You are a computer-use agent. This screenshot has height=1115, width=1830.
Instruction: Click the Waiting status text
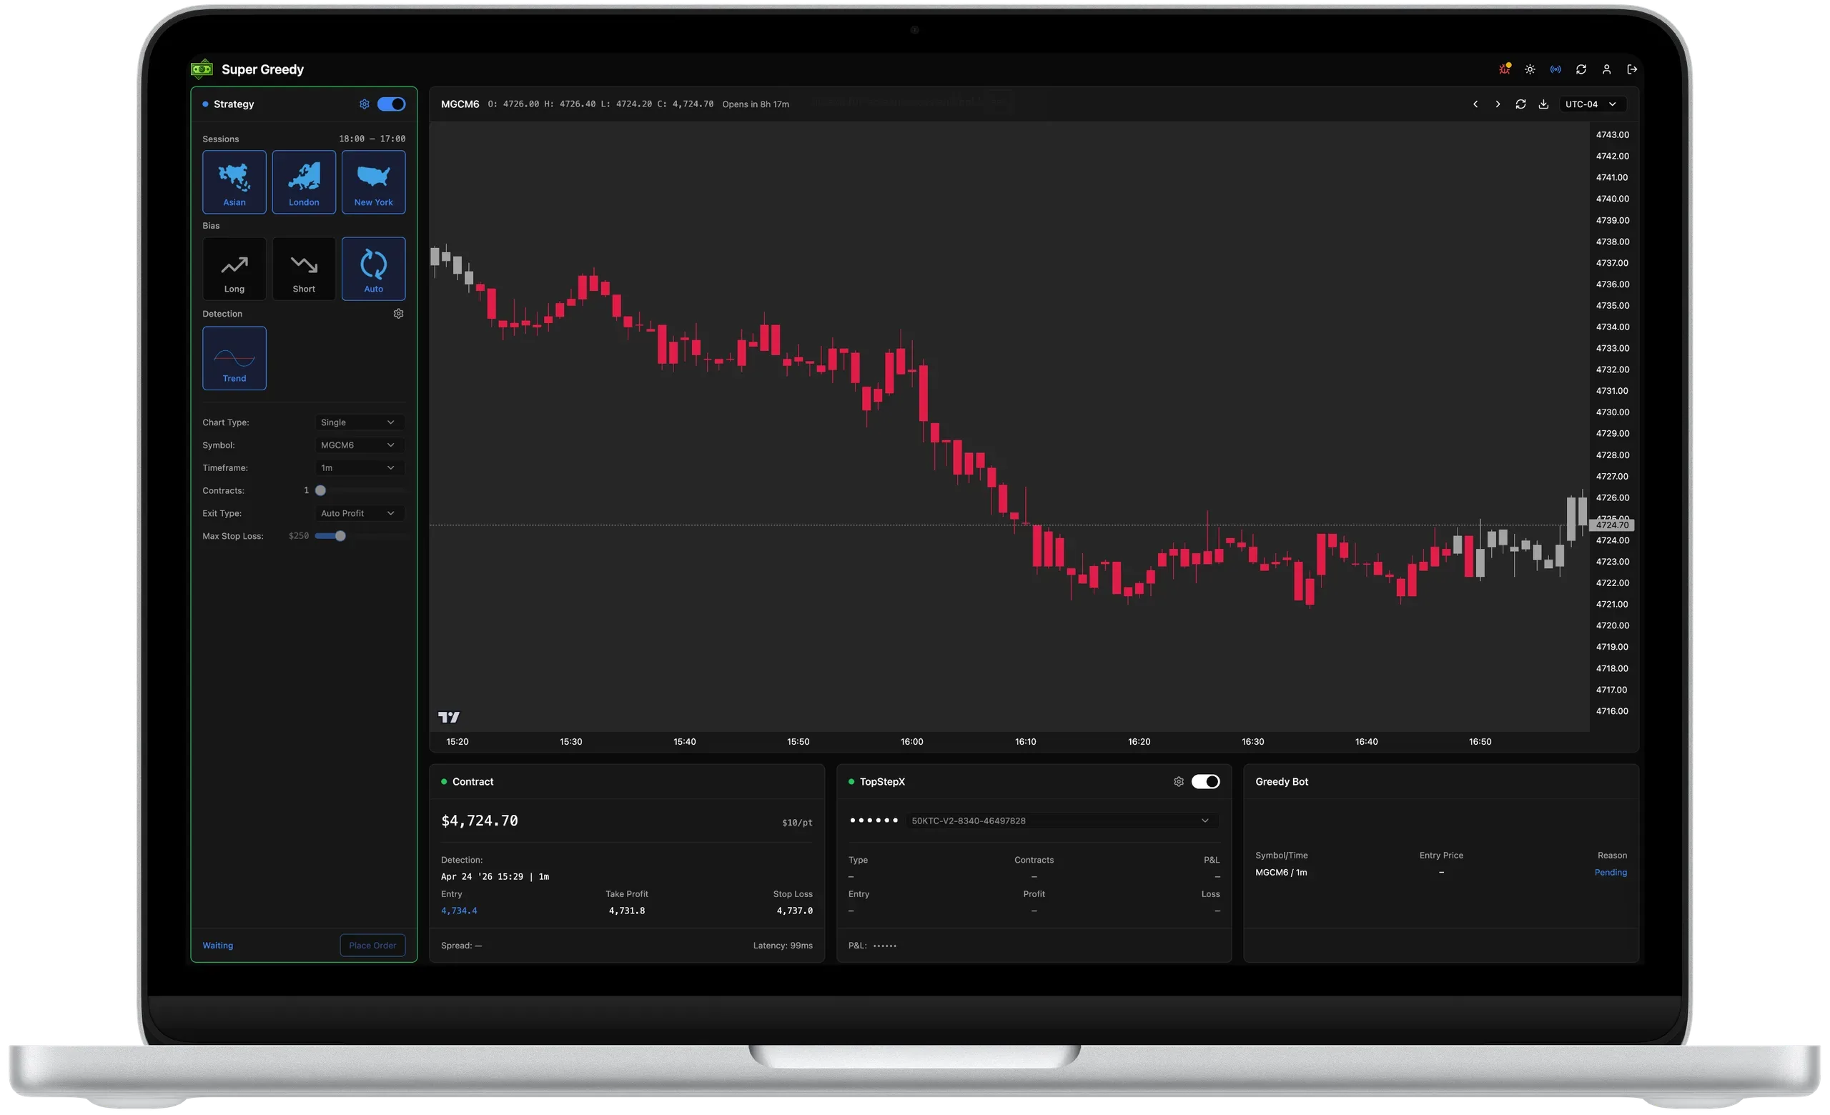(217, 945)
